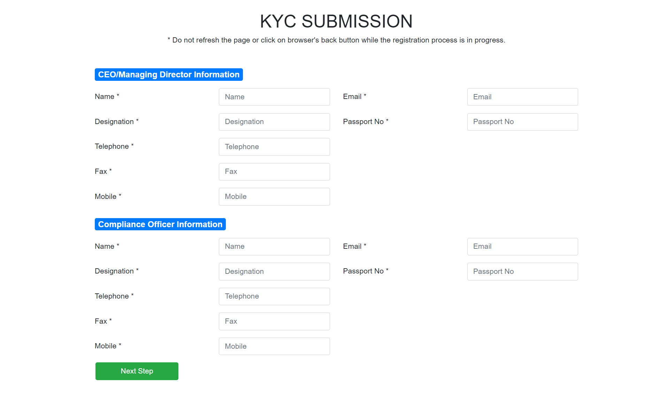Click the KYC SUBMISSION title
The width and height of the screenshot is (667, 393).
[x=336, y=21]
